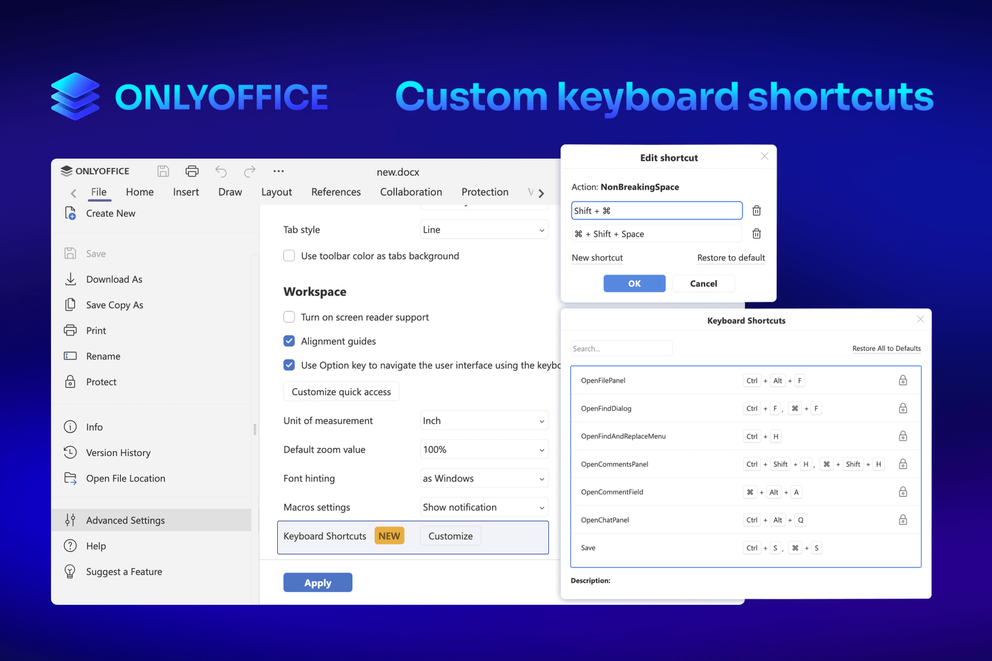Check Use toolbar color as tabs background
This screenshot has width=992, height=661.
tap(289, 255)
